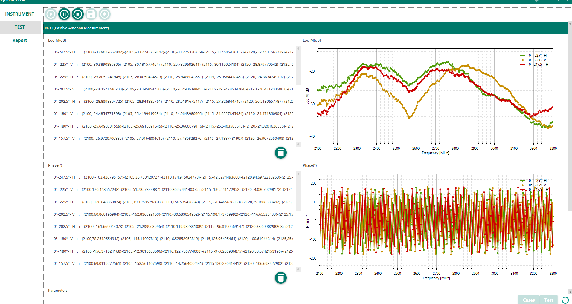Delete the Phase data list
This screenshot has height=304, width=572.
pos(281,278)
